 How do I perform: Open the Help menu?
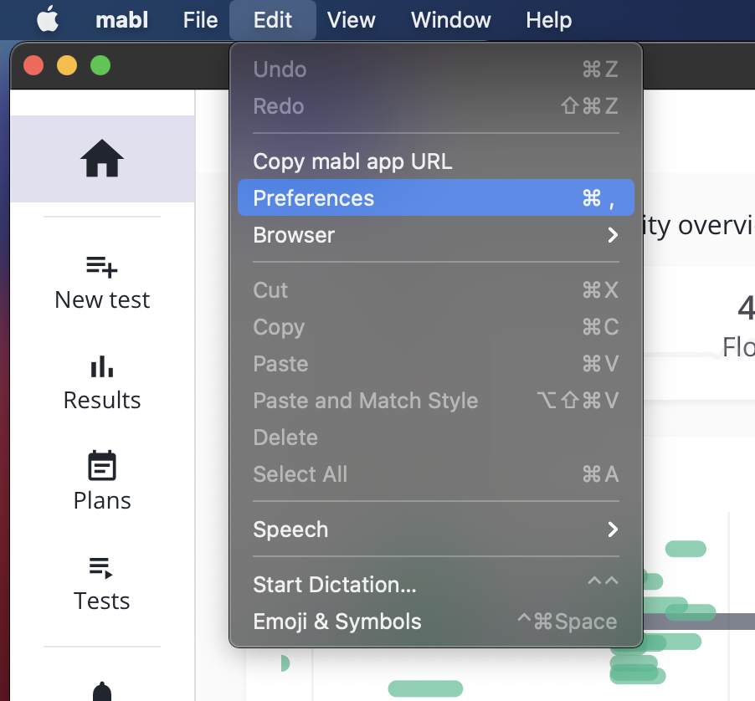tap(548, 20)
